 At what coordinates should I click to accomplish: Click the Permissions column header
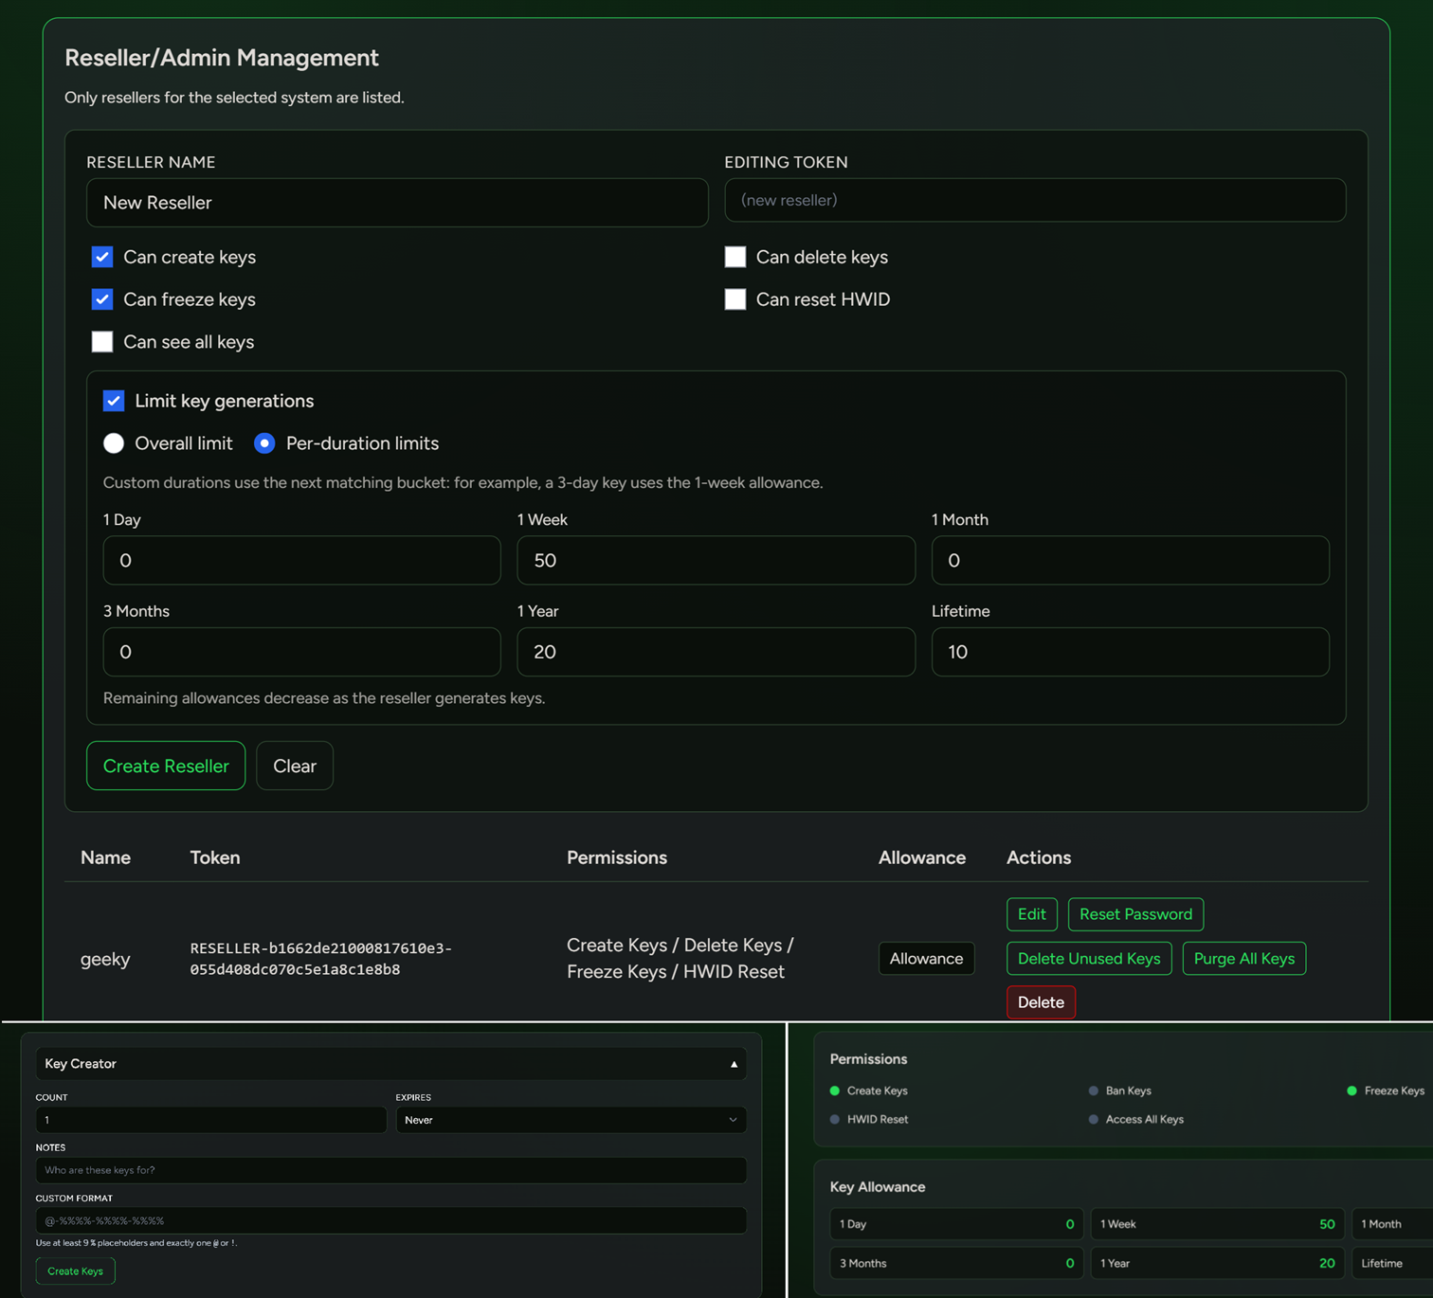point(617,857)
